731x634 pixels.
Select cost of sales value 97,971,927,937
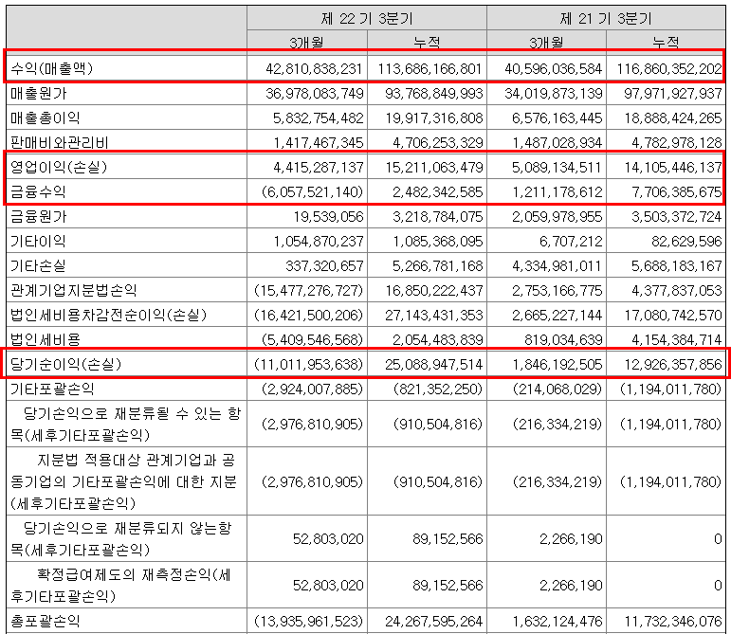[673, 94]
